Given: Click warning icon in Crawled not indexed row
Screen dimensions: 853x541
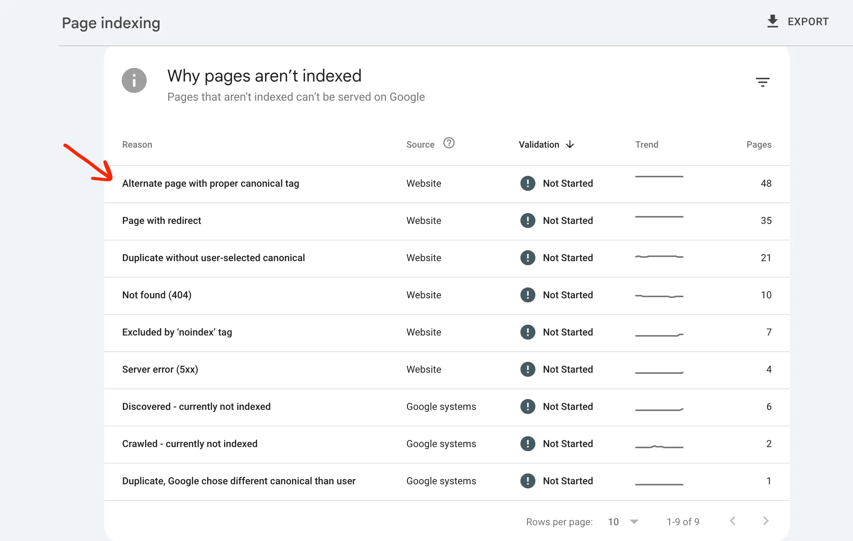Looking at the screenshot, I should (x=528, y=444).
